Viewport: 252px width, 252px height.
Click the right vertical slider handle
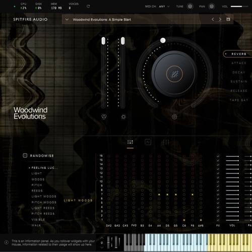point(123,41)
